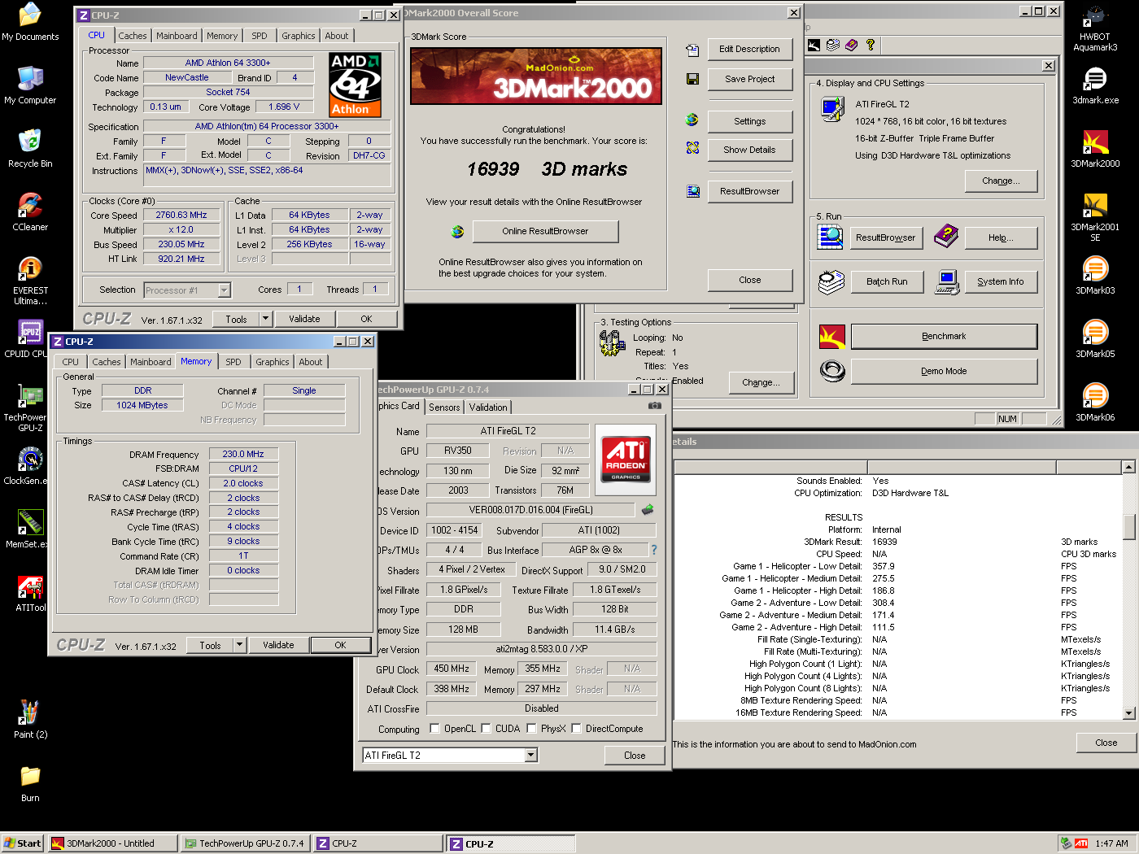Open Recycle Bin desktop icon
Viewport: 1139px width, 854px height.
click(30, 149)
